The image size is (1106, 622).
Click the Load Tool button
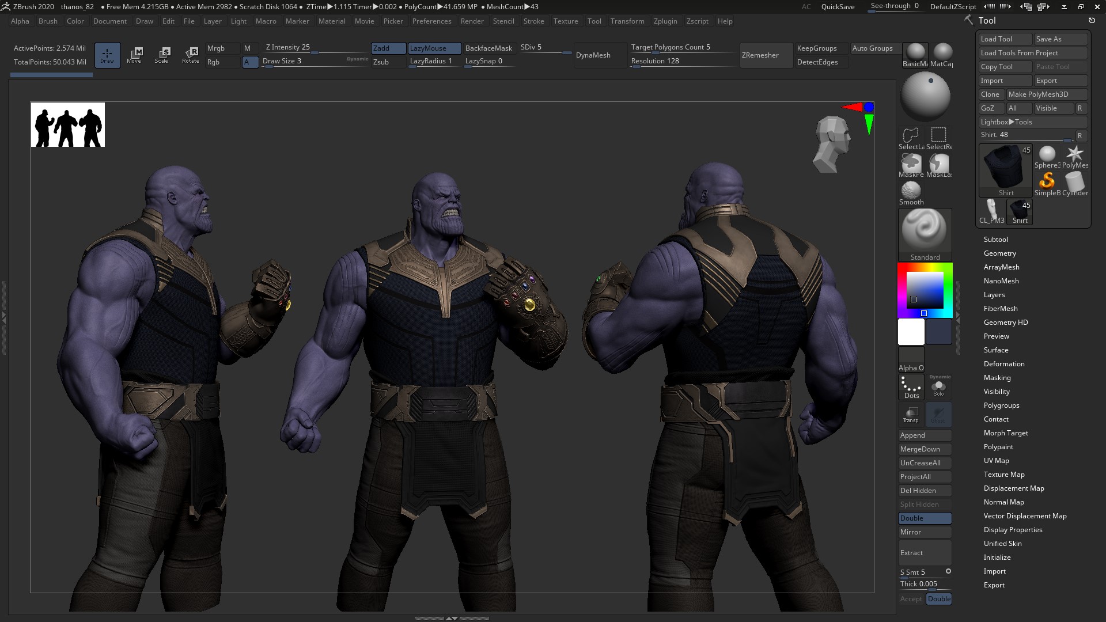click(x=1005, y=39)
